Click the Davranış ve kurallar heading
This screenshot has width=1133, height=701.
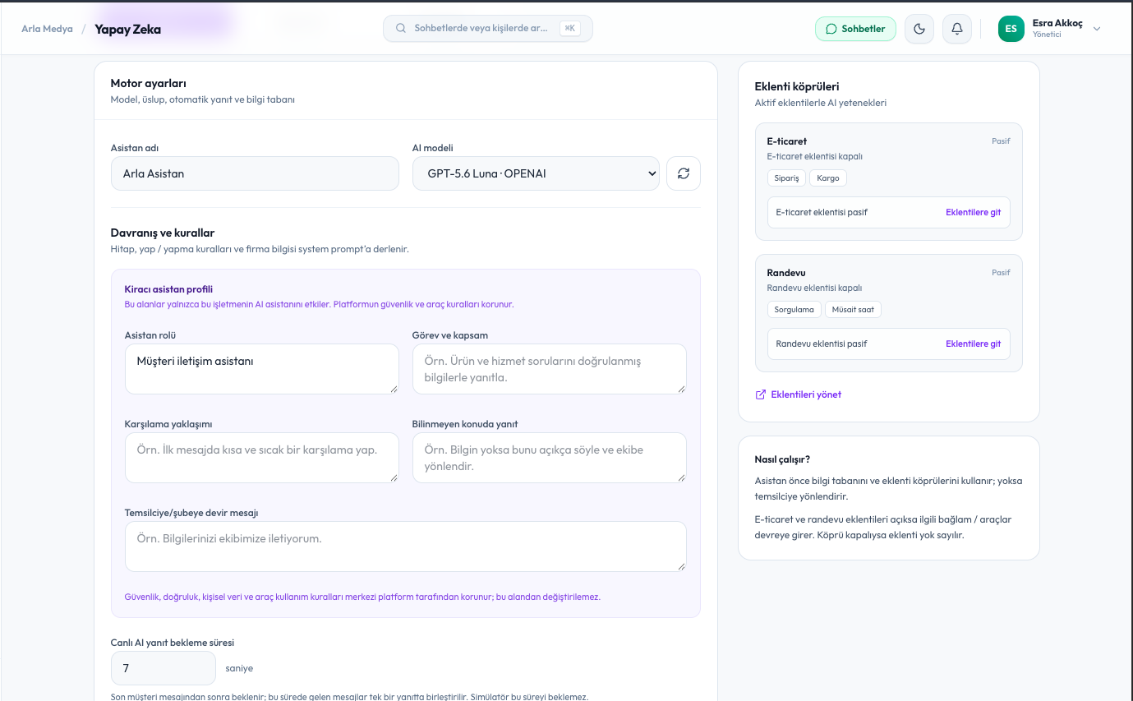(163, 233)
